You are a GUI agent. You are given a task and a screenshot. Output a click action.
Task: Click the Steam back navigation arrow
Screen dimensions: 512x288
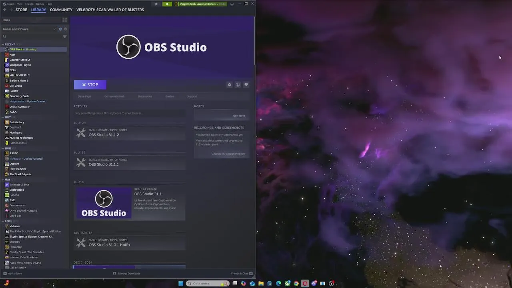[x=5, y=10]
